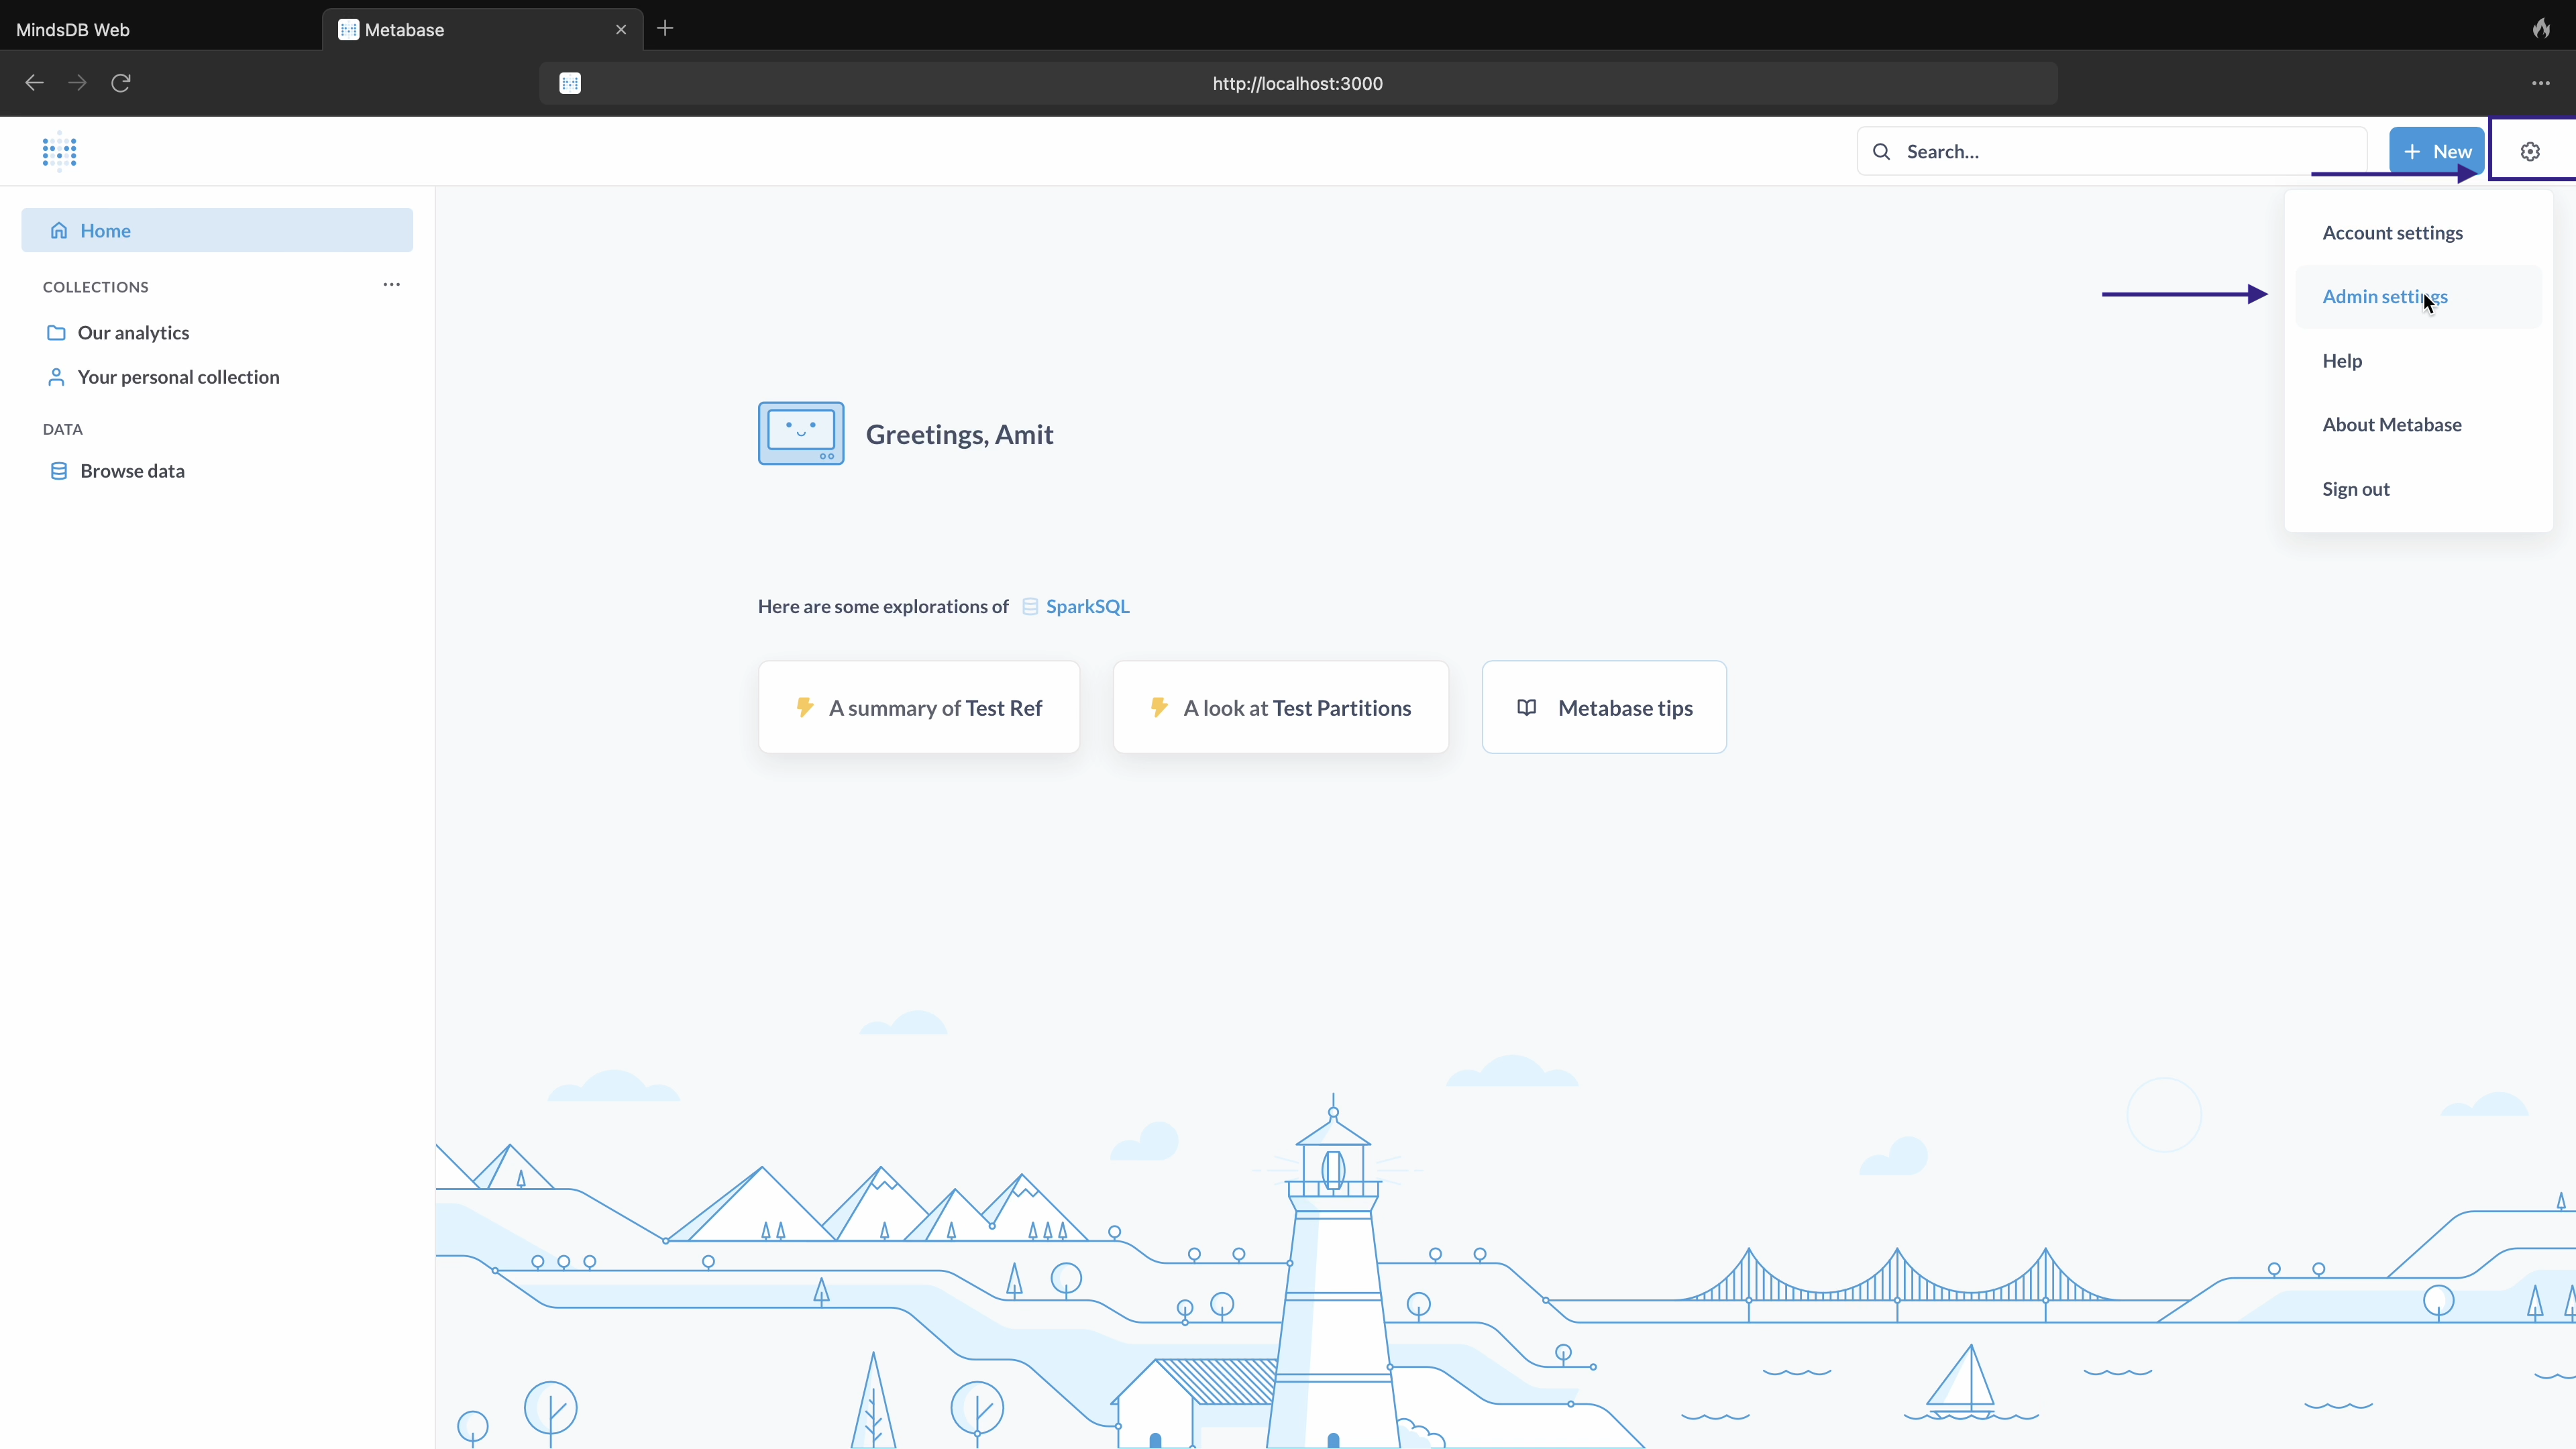The image size is (2576, 1449).
Task: Click the flame icon in title bar
Action: (2541, 29)
